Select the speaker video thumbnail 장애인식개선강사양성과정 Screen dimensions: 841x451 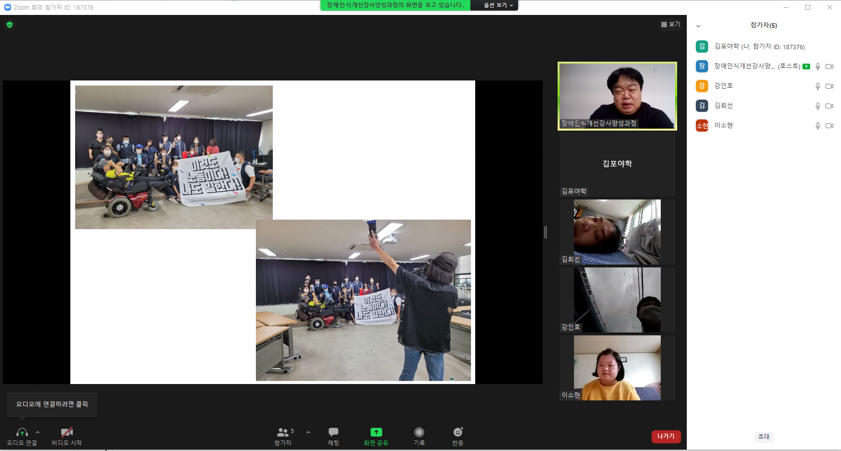pos(617,96)
